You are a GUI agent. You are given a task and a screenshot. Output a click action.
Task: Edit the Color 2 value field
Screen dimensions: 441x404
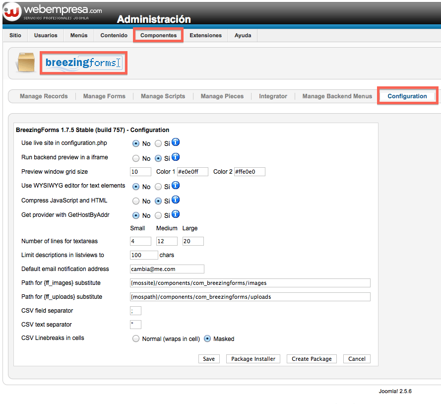(x=250, y=172)
